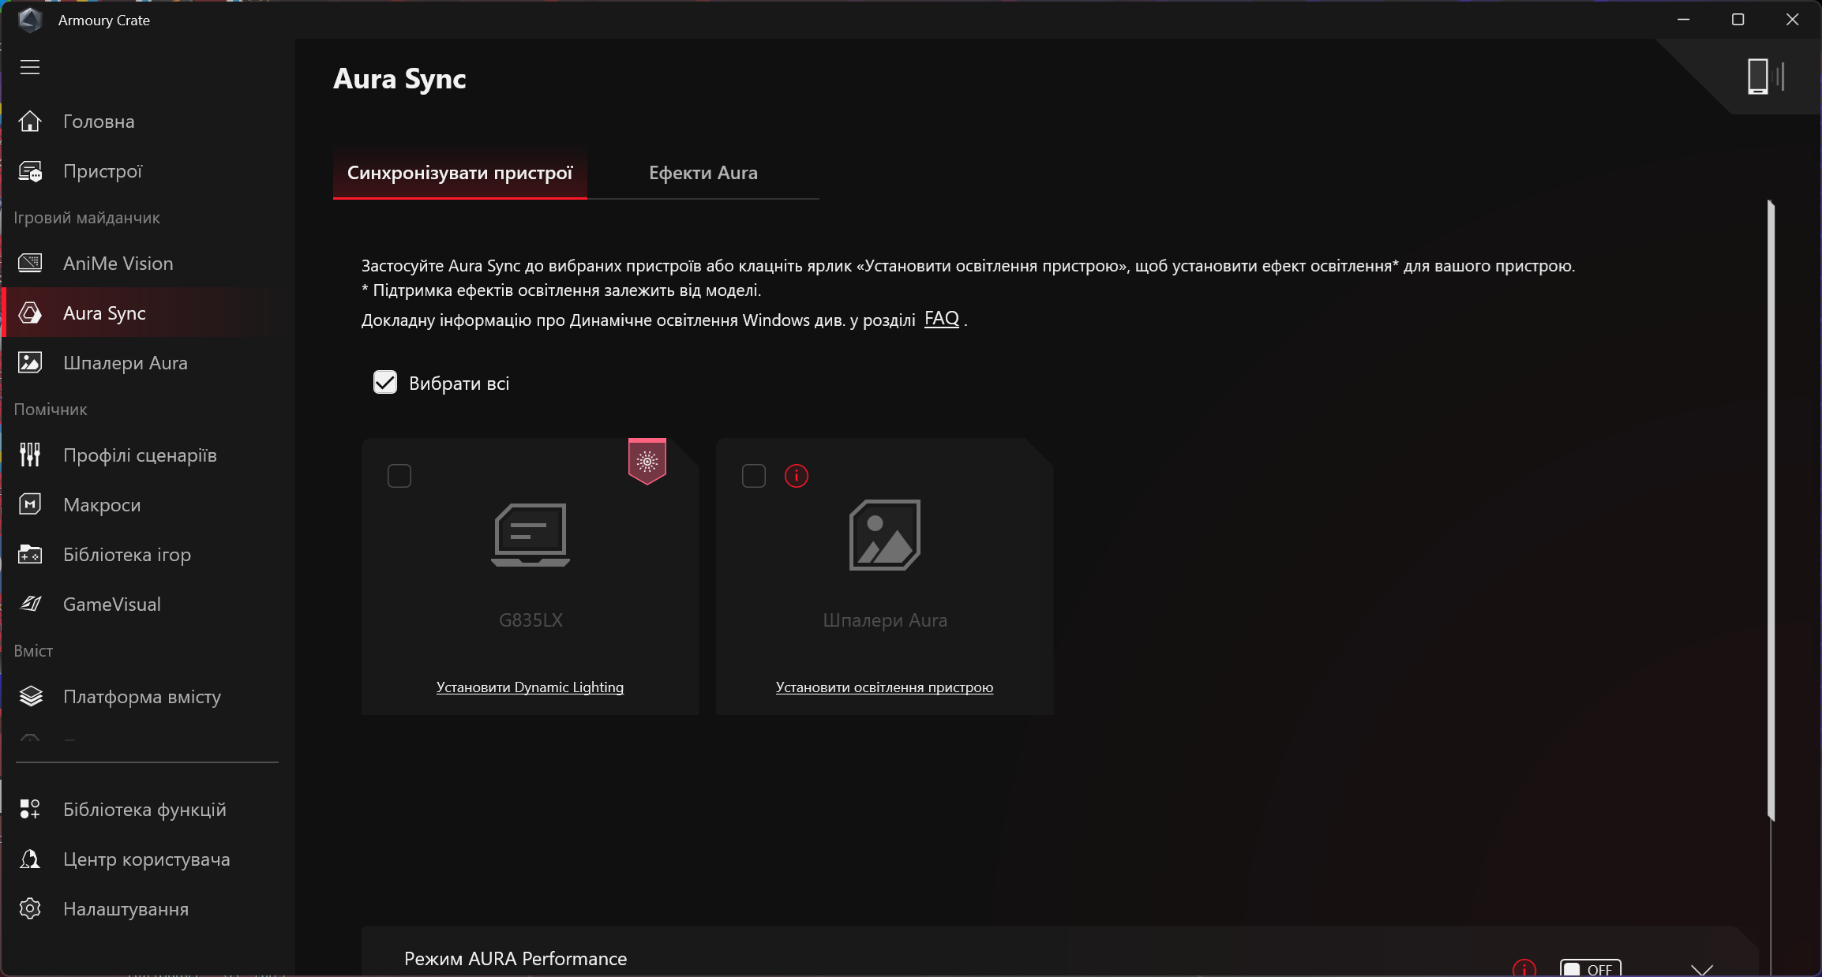Expand the Режим AURA Performance section chevron
Image resolution: width=1822 pixels, height=977 pixels.
pos(1701,968)
